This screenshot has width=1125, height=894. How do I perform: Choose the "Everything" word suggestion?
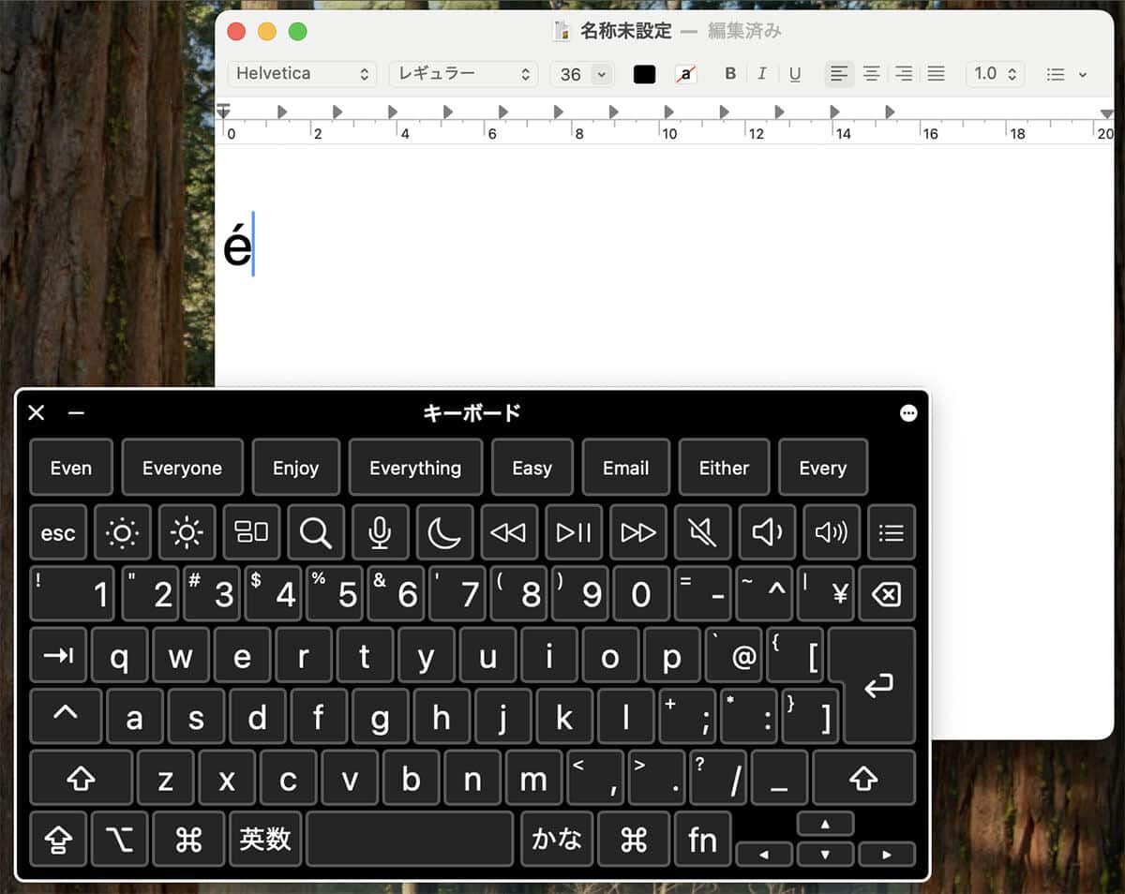[415, 468]
